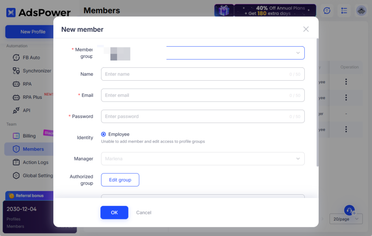Viewport: 372px width, 236px height.
Task: Click the gift promotion icon
Action: point(224,10)
